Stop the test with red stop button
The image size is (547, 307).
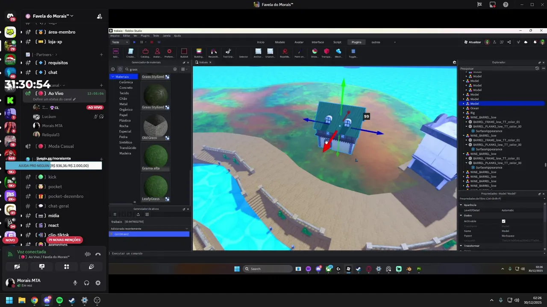click(x=151, y=42)
